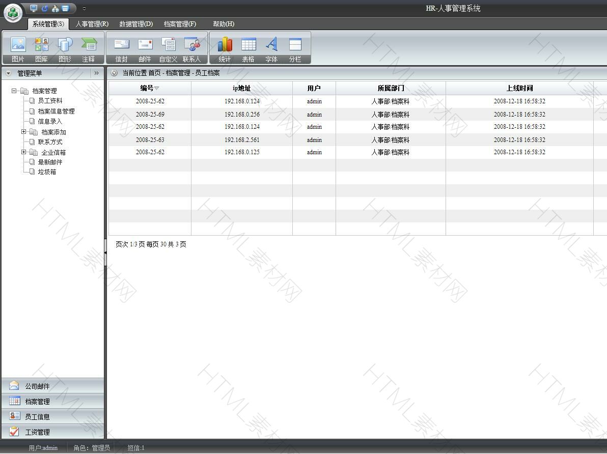The width and height of the screenshot is (607, 454).
Task: Open the 人事管理(R) menu tab
Action: click(92, 24)
